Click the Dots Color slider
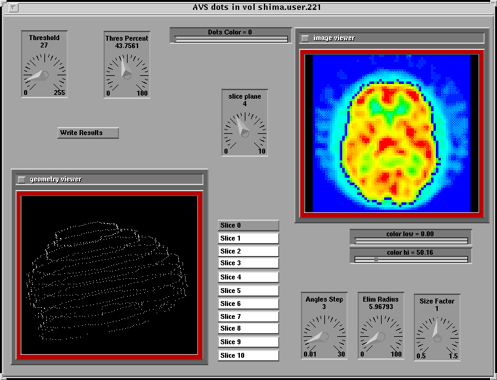This screenshot has width=497, height=380. [x=231, y=39]
